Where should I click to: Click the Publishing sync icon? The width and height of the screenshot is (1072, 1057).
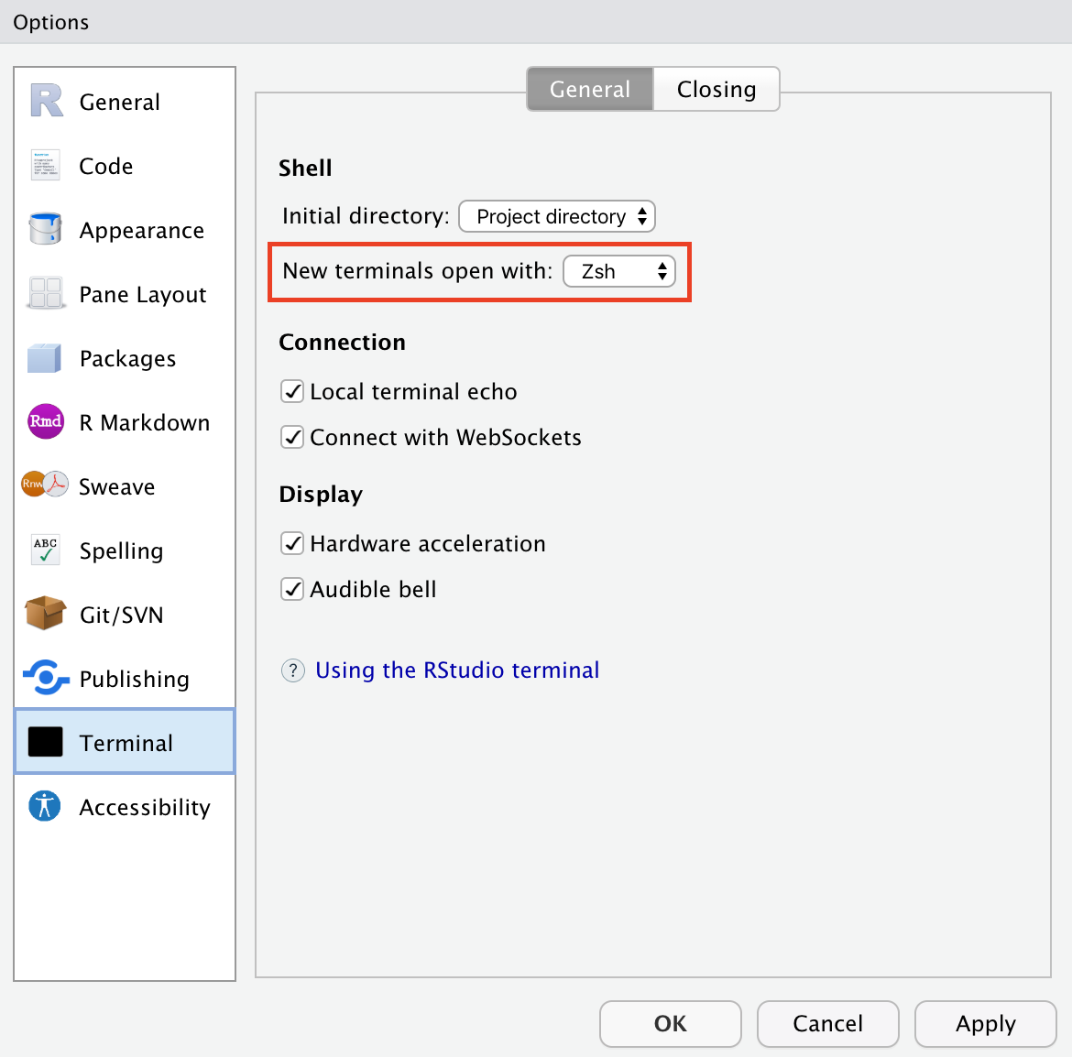tap(46, 678)
